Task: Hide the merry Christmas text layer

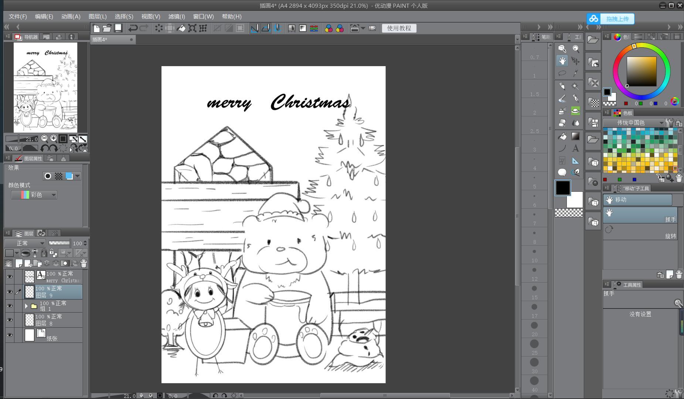Action: coord(10,277)
